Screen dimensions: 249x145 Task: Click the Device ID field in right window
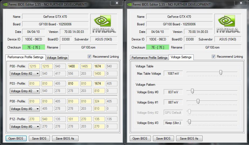tap(158, 39)
